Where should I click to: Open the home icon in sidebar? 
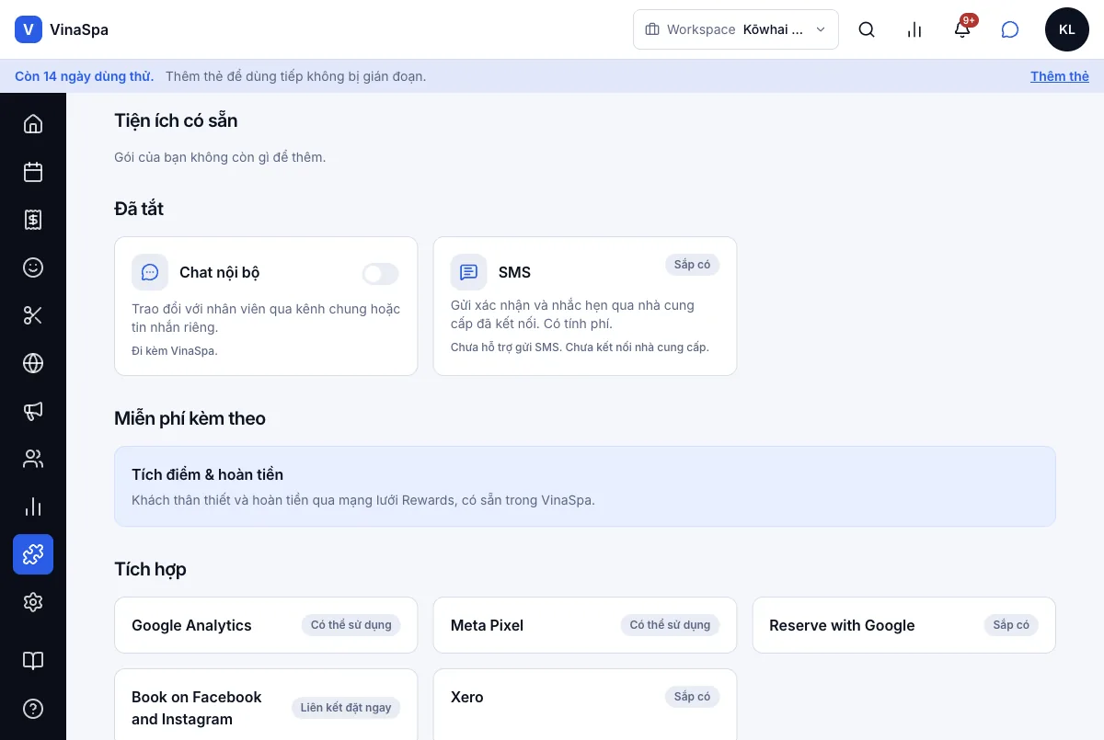33,124
